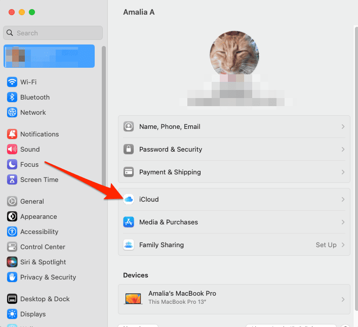Expand the Password & Security chevron

coord(343,150)
